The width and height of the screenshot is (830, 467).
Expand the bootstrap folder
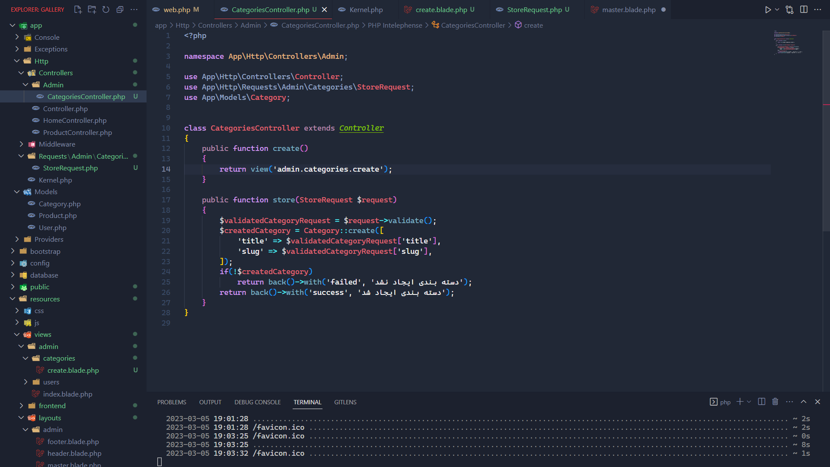(13, 251)
